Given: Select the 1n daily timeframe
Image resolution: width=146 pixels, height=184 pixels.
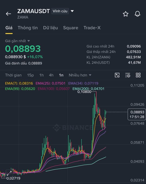Looking at the screenshot, I should coord(61,75).
